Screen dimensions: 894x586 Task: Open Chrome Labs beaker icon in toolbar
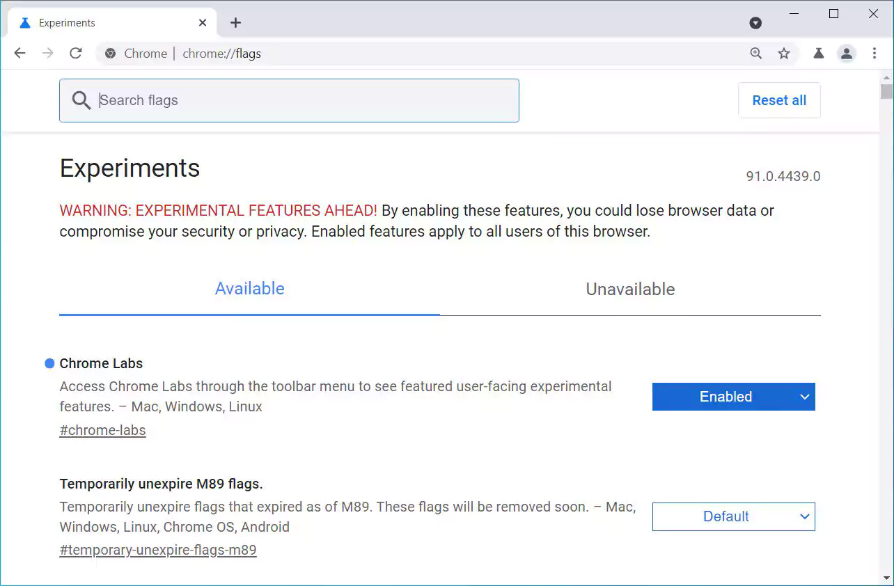pos(819,54)
